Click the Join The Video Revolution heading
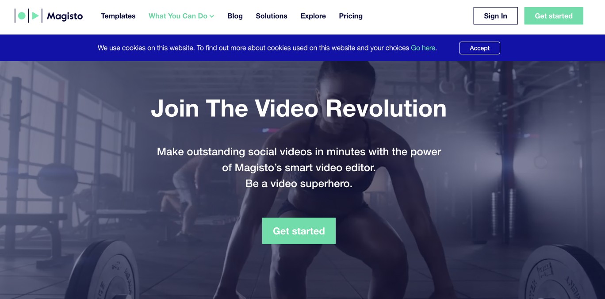This screenshot has width=605, height=299. point(299,108)
